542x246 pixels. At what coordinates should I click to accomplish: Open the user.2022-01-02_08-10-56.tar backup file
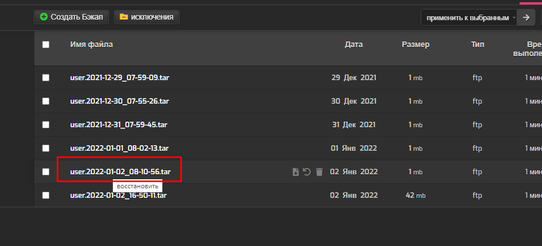point(120,171)
